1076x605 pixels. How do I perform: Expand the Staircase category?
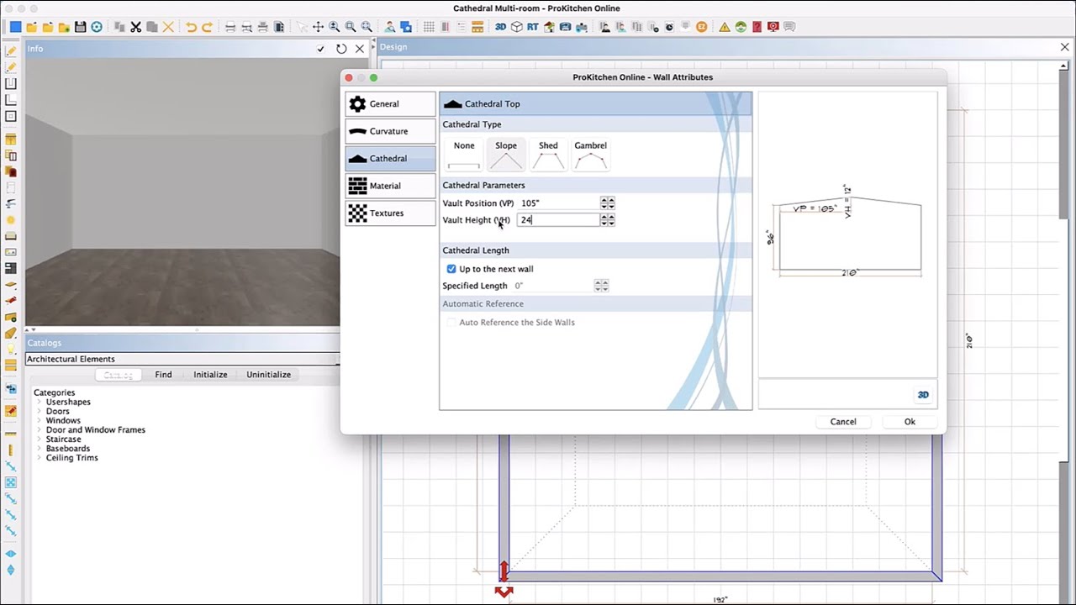(40, 439)
